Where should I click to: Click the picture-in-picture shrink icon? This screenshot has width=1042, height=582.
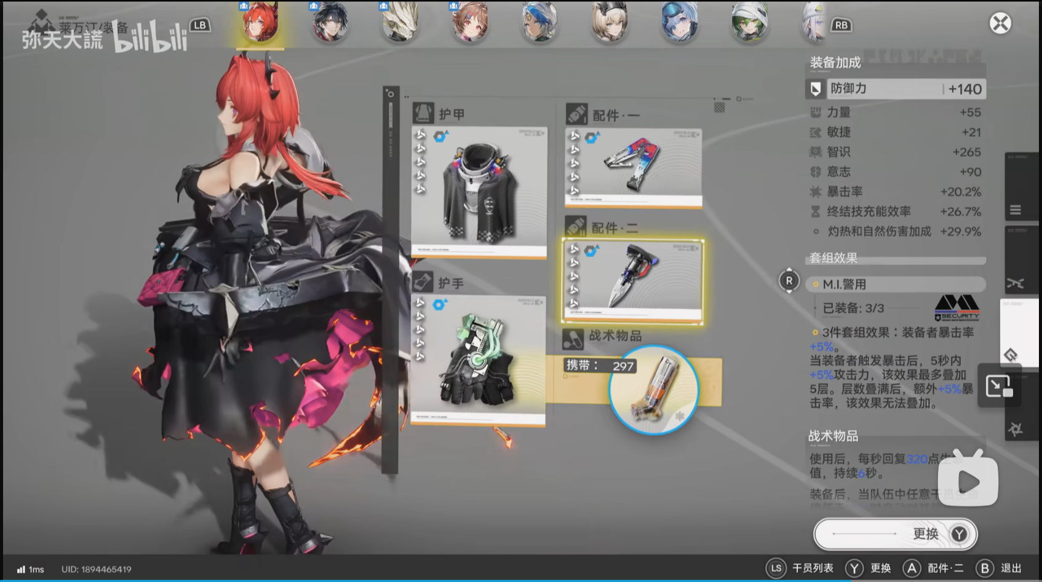click(999, 386)
